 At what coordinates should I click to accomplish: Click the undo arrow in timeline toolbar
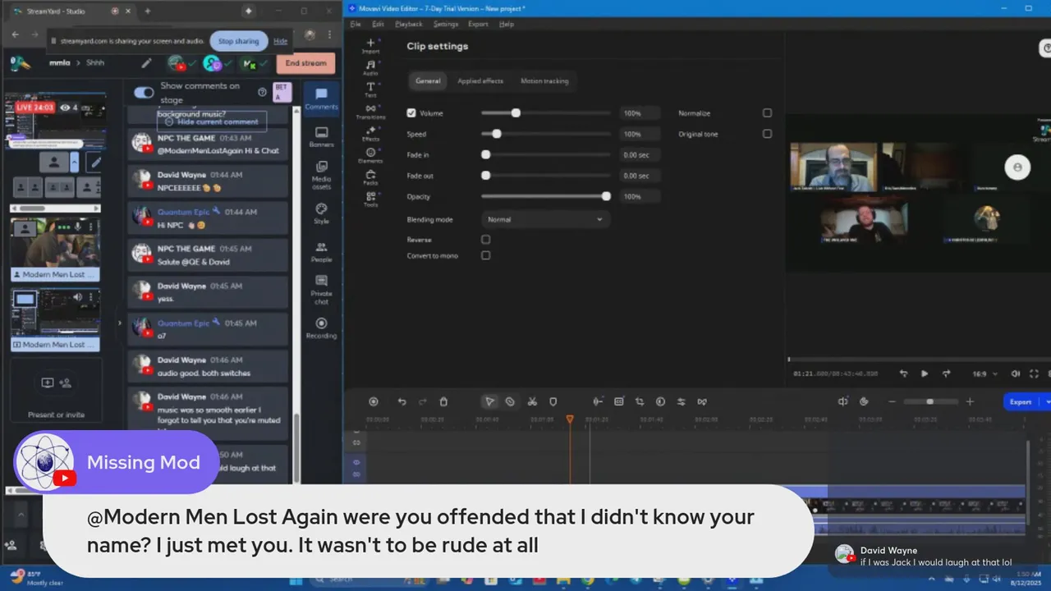402,401
